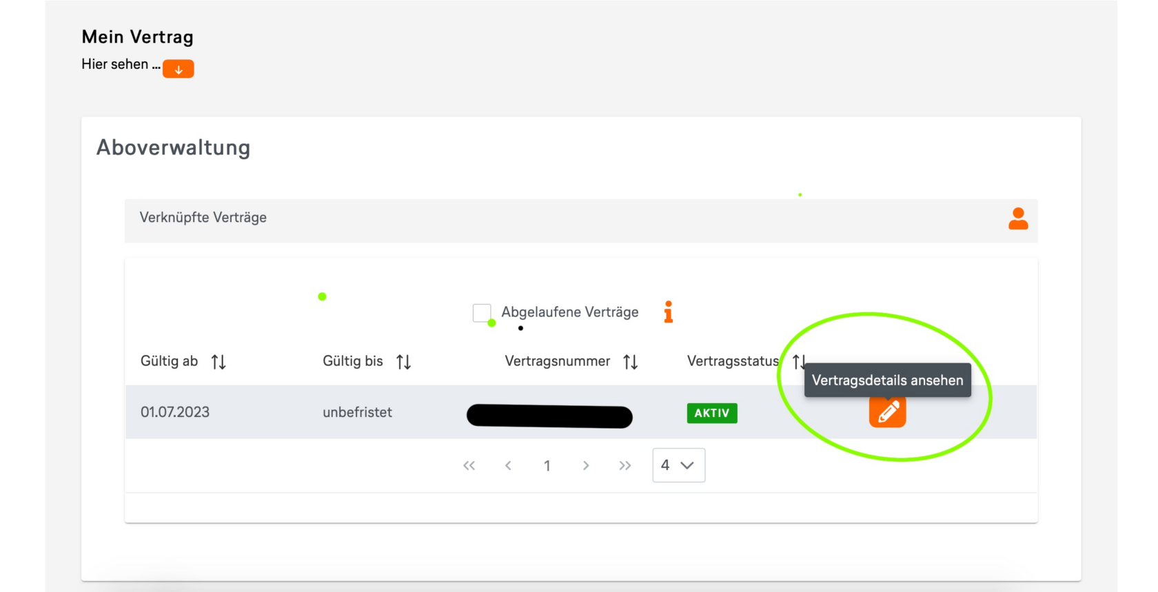
Task: Click the Vertragsstatus column header
Action: (733, 361)
